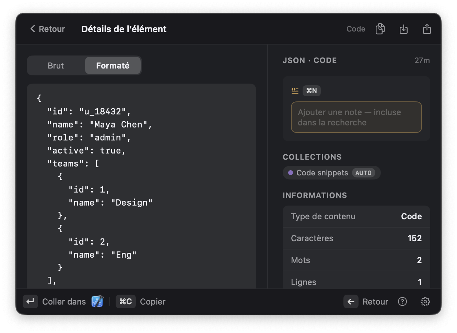Click the ⌘C shortcut badge
The height and width of the screenshot is (333, 457).
pyautogui.click(x=126, y=301)
